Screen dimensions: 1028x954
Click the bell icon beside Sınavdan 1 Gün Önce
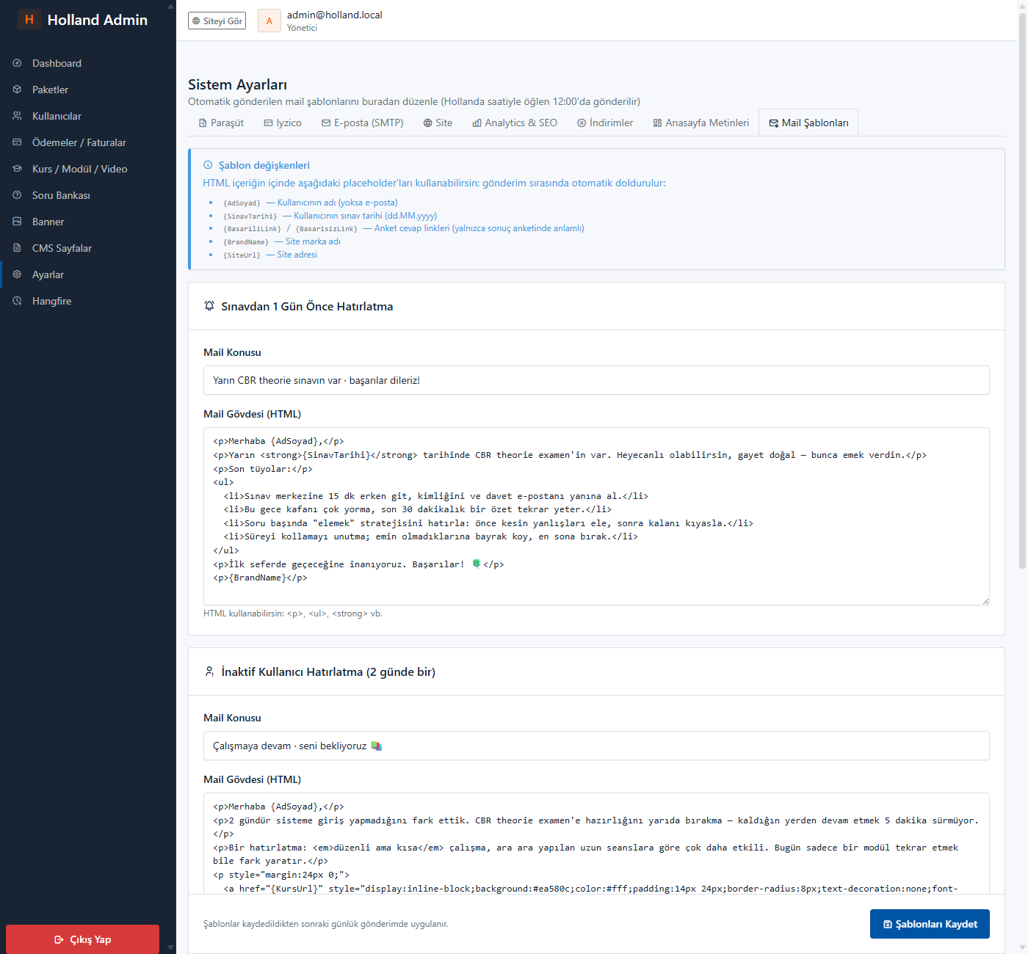[x=209, y=306]
